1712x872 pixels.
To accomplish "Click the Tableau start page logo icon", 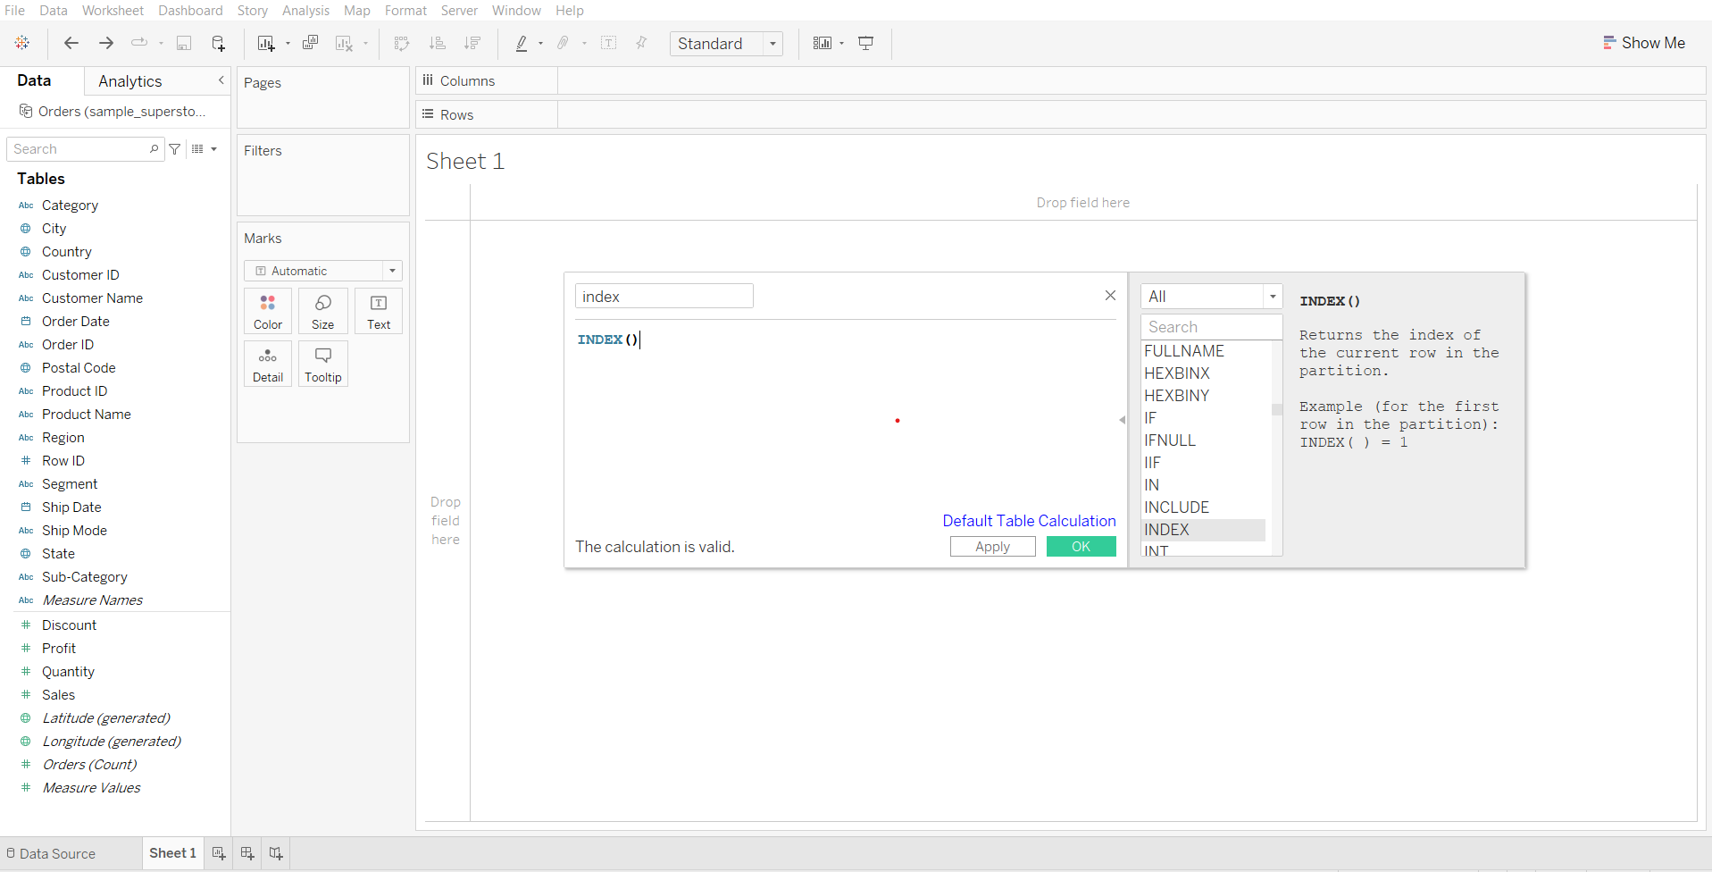I will (22, 43).
